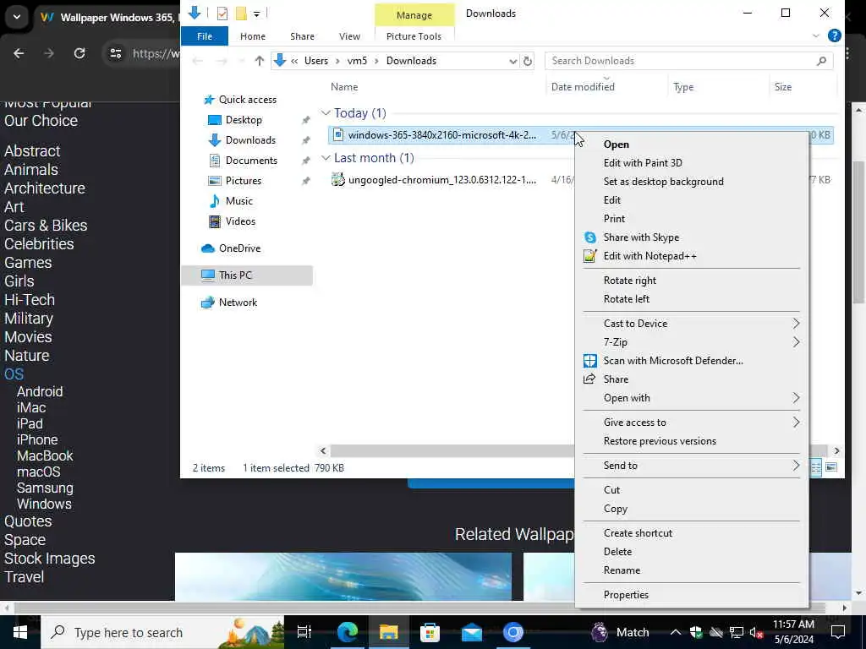Screen dimensions: 866x649
Task: Click the Network icon in sidebar
Action: (208, 303)
